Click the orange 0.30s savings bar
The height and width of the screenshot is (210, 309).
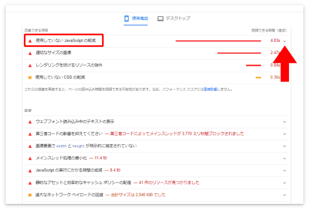tap(258, 77)
